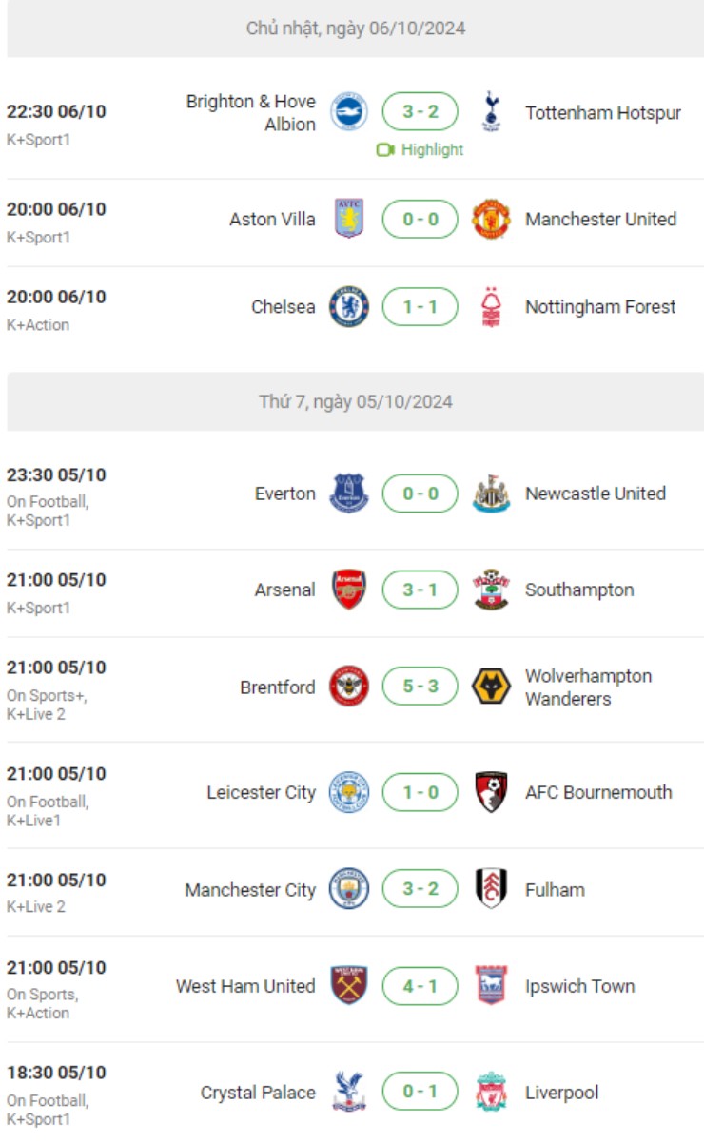Open the Brentford 5 - 3 score details
This screenshot has width=704, height=1142.
pos(420,687)
